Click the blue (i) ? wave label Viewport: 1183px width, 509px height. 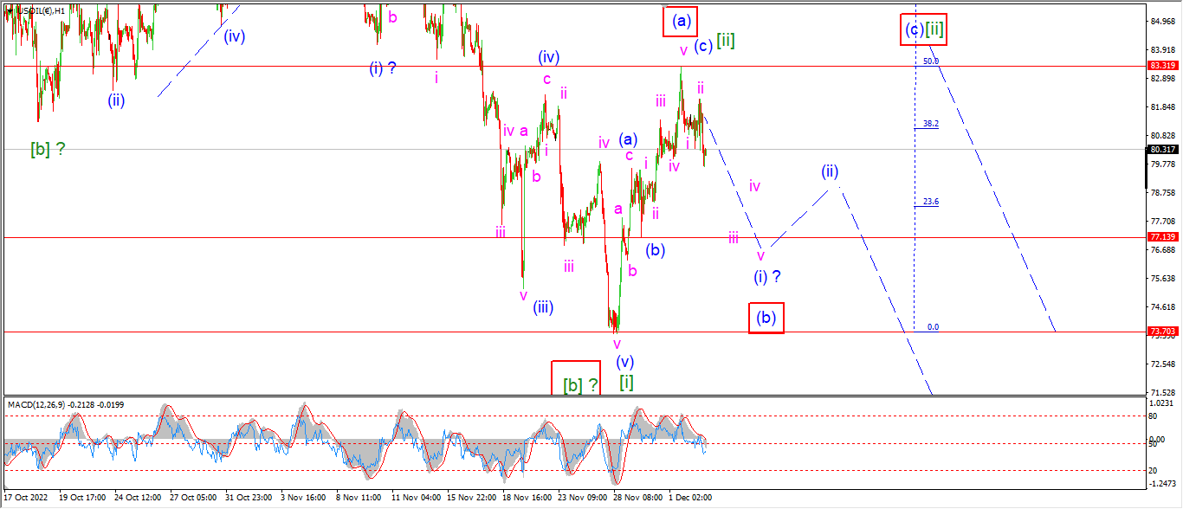(x=767, y=277)
